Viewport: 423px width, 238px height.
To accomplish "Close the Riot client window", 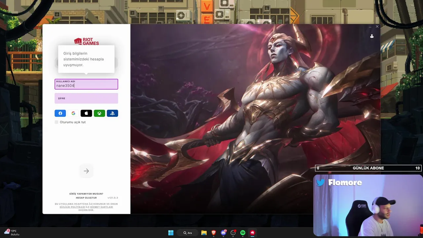I will (377, 26).
